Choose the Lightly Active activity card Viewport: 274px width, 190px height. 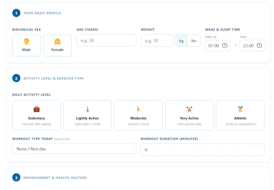[x=88, y=115]
